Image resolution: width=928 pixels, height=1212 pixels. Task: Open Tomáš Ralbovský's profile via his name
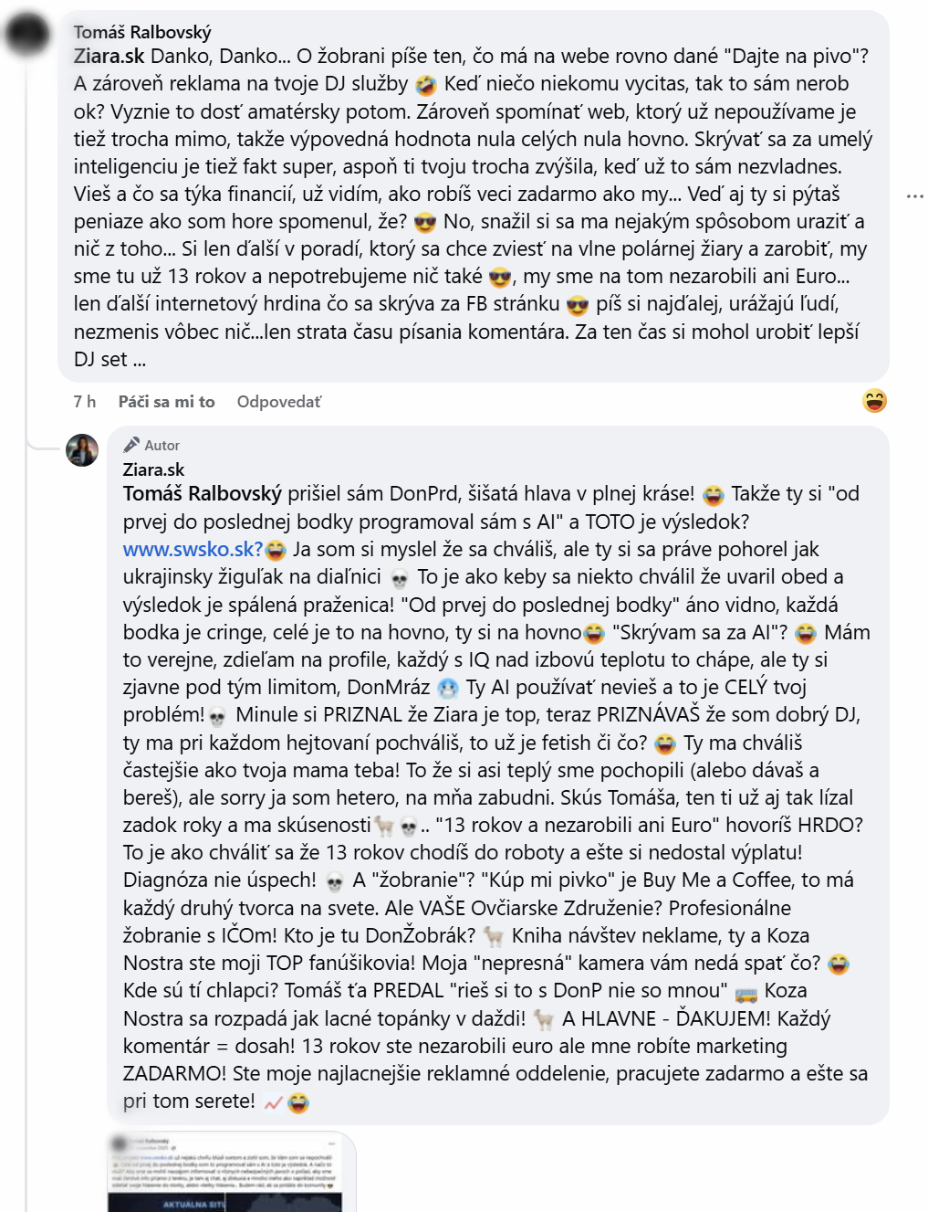tap(141, 28)
